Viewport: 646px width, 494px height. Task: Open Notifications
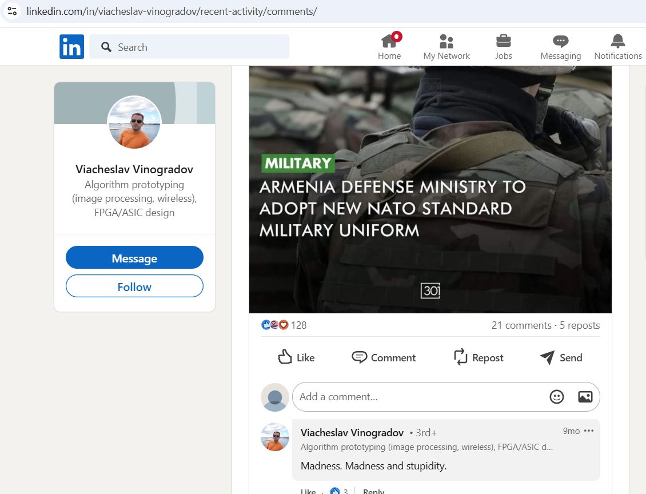coord(617,46)
